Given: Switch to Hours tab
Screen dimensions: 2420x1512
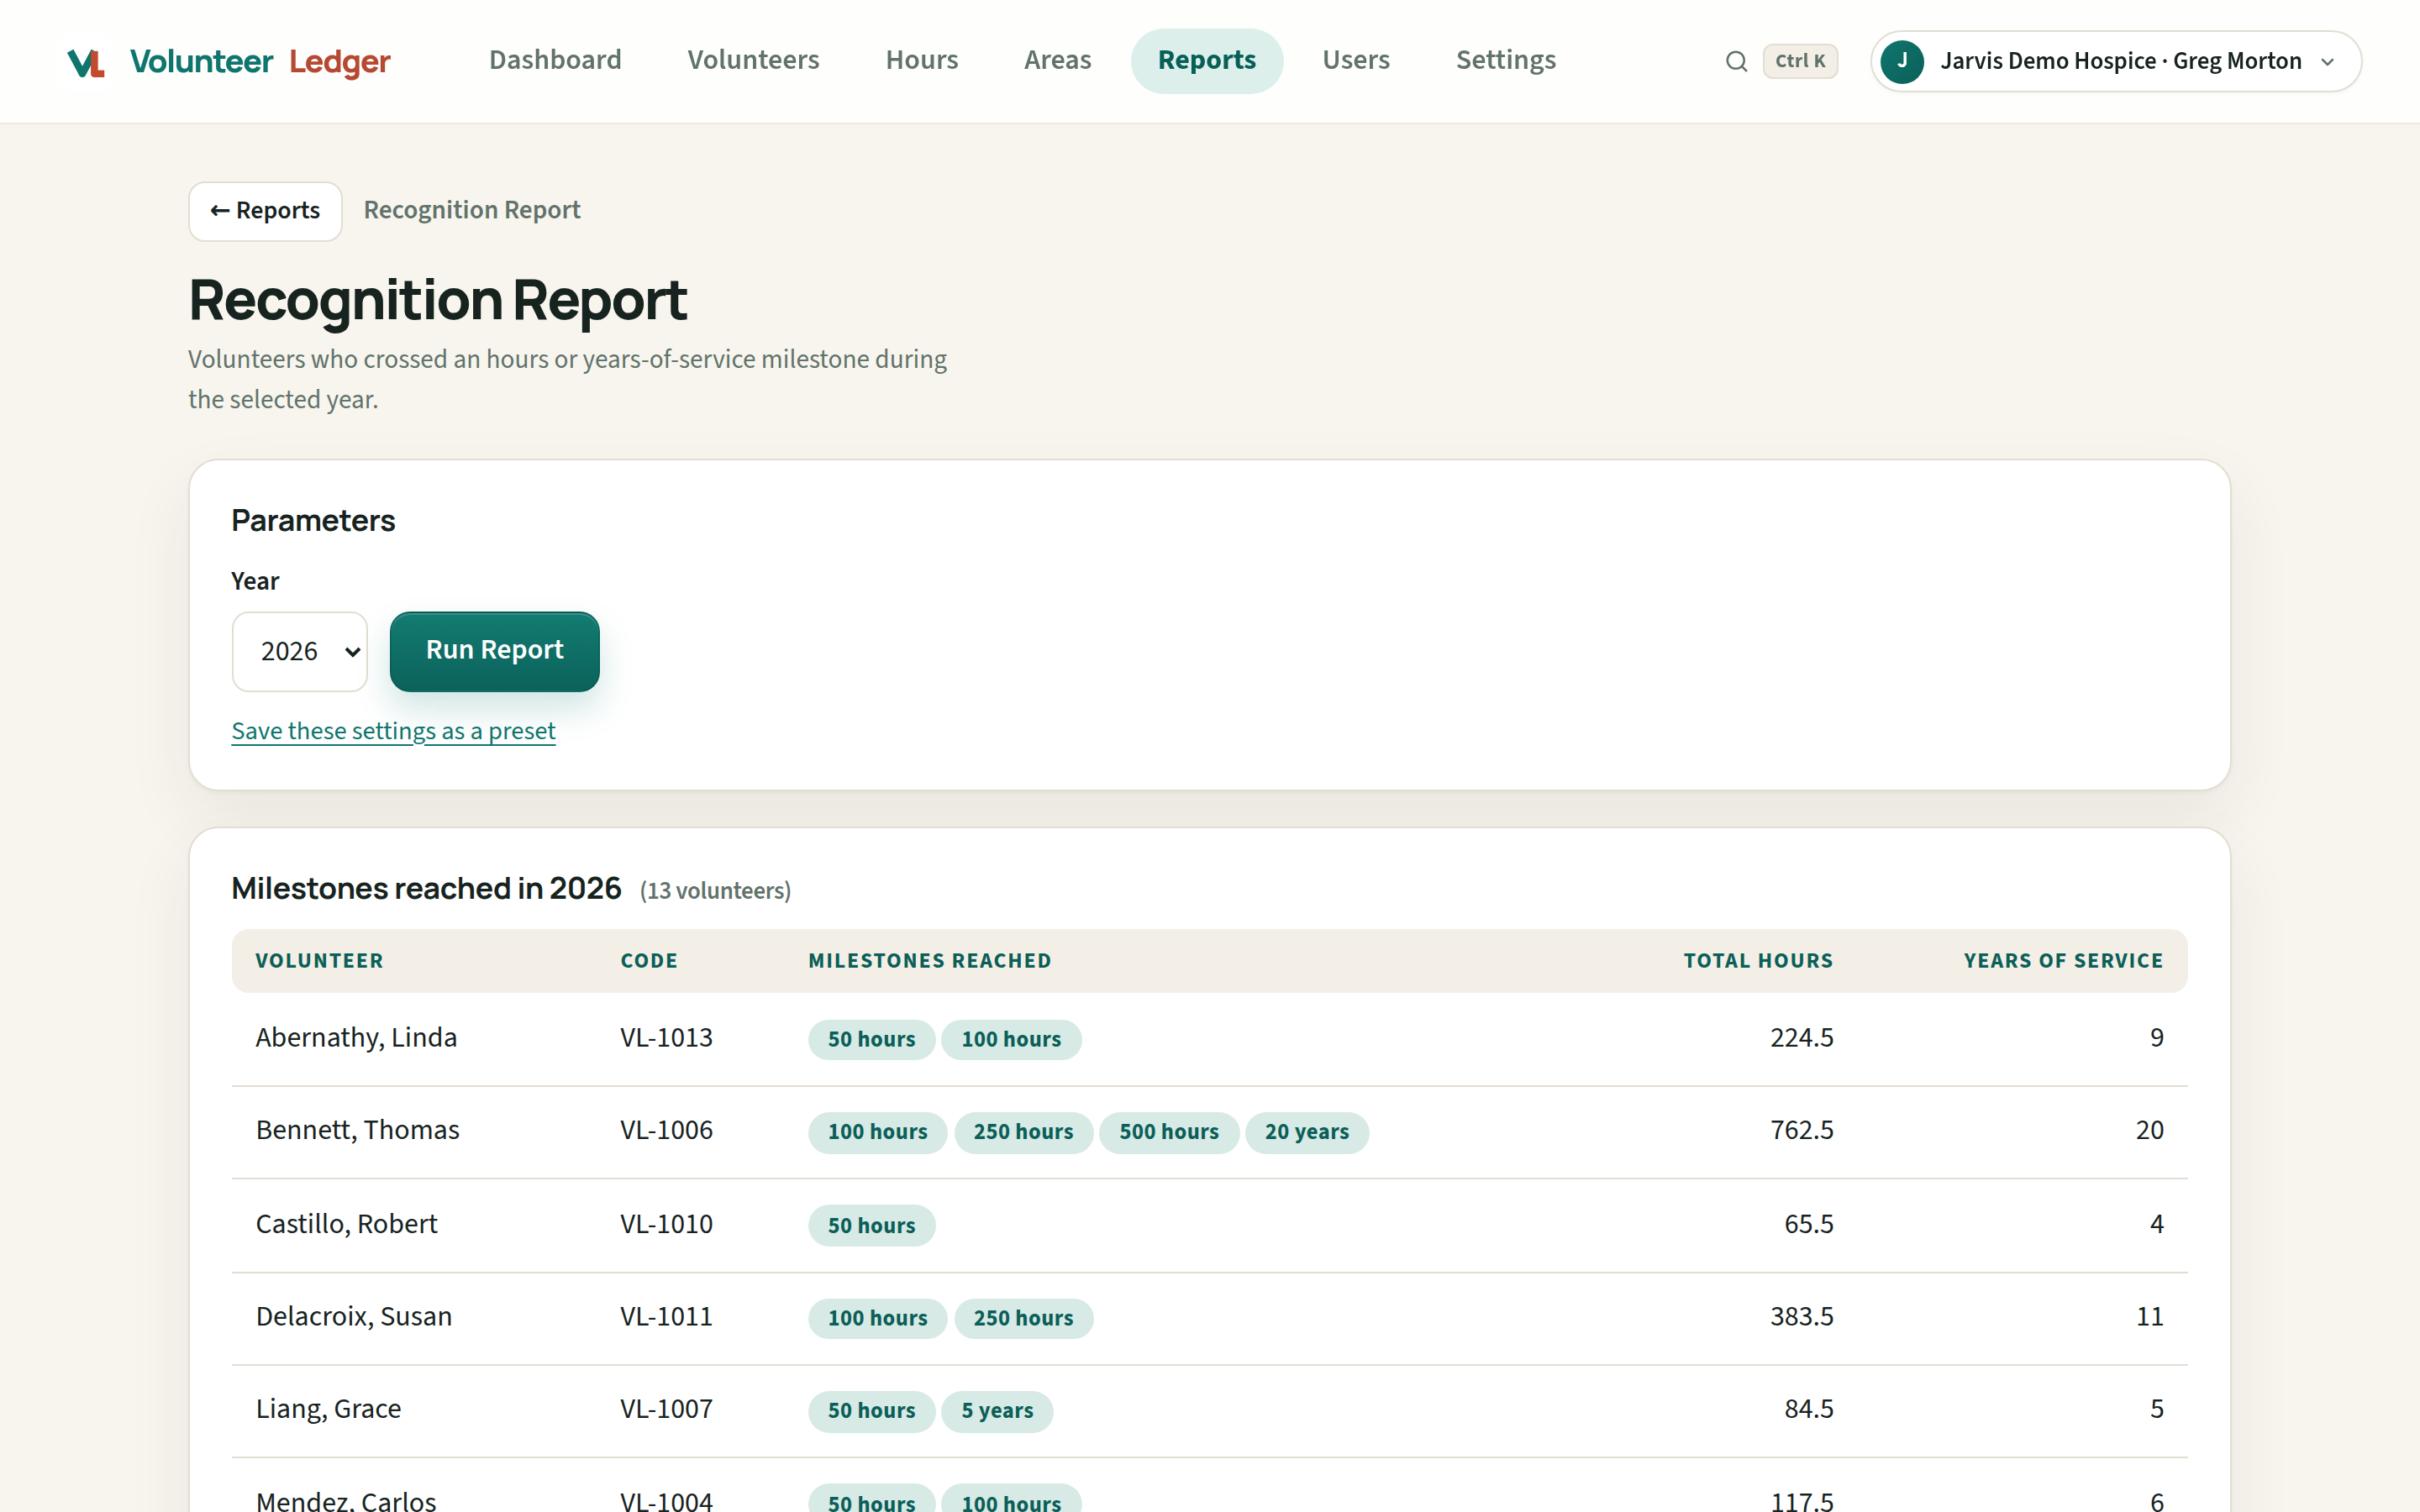Looking at the screenshot, I should click(x=921, y=60).
